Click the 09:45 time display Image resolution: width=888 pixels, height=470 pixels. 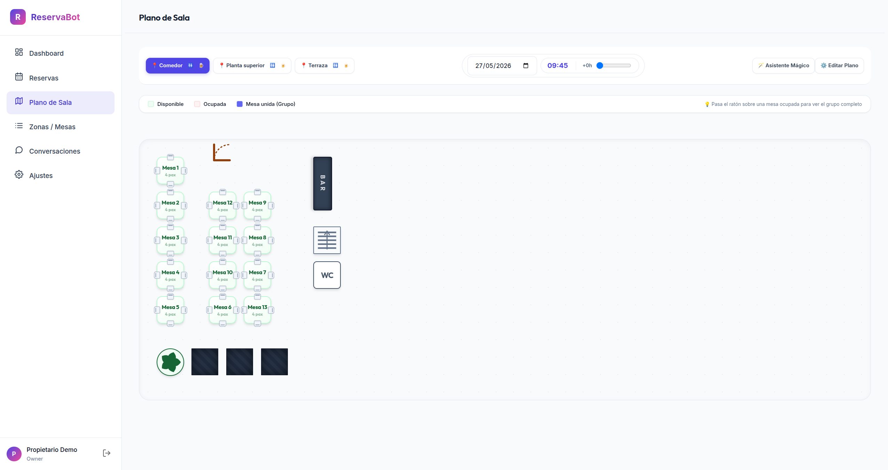point(557,66)
